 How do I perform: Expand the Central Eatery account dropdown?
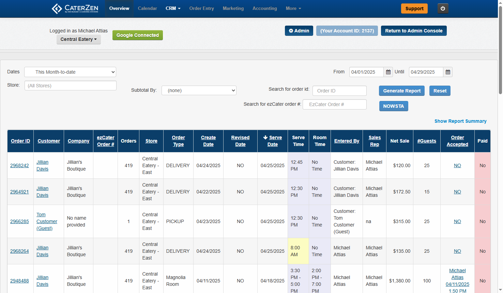78,39
